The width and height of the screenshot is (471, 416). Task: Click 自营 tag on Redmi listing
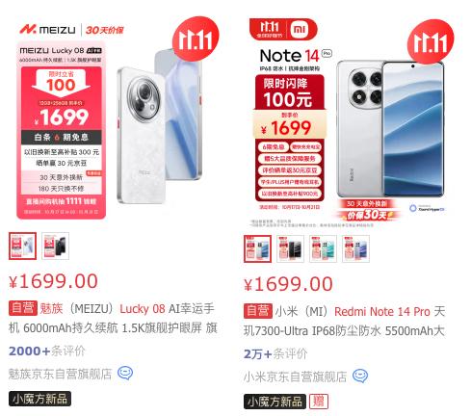click(258, 311)
